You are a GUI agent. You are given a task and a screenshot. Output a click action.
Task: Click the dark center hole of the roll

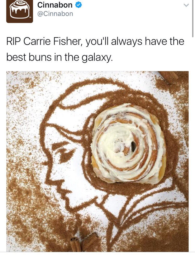(x=134, y=146)
